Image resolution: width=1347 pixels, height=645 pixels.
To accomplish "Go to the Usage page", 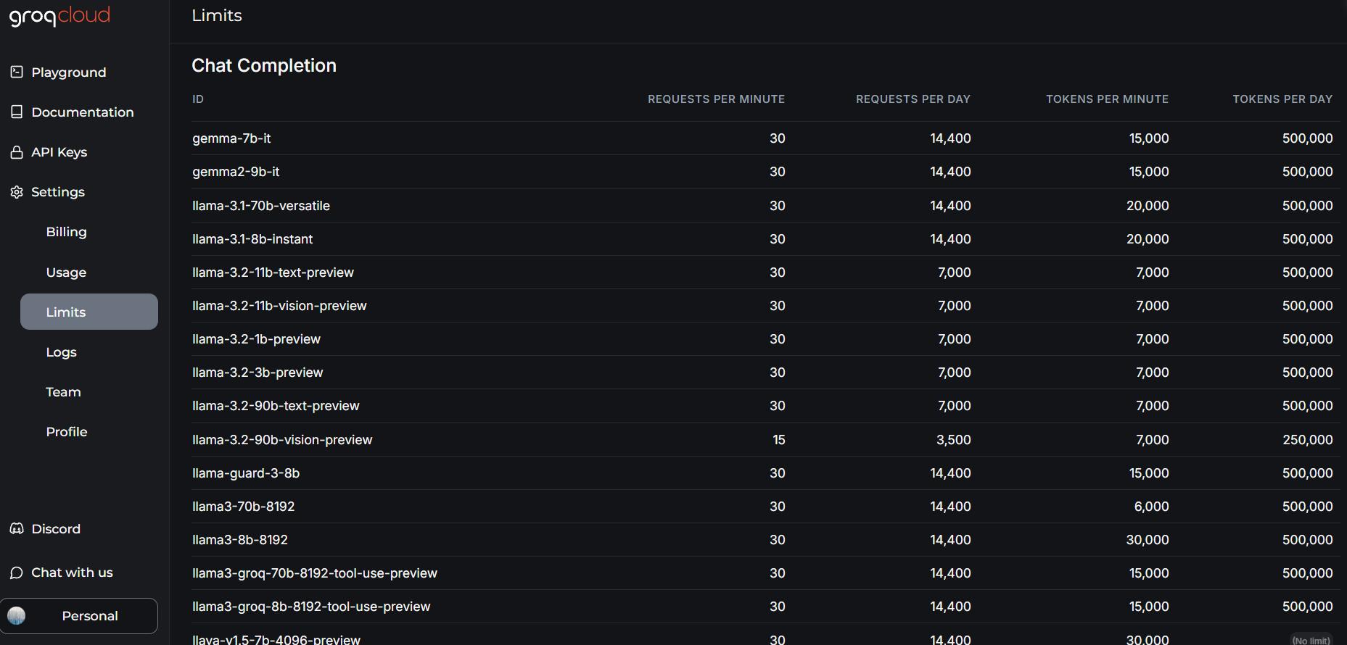I will (x=66, y=272).
